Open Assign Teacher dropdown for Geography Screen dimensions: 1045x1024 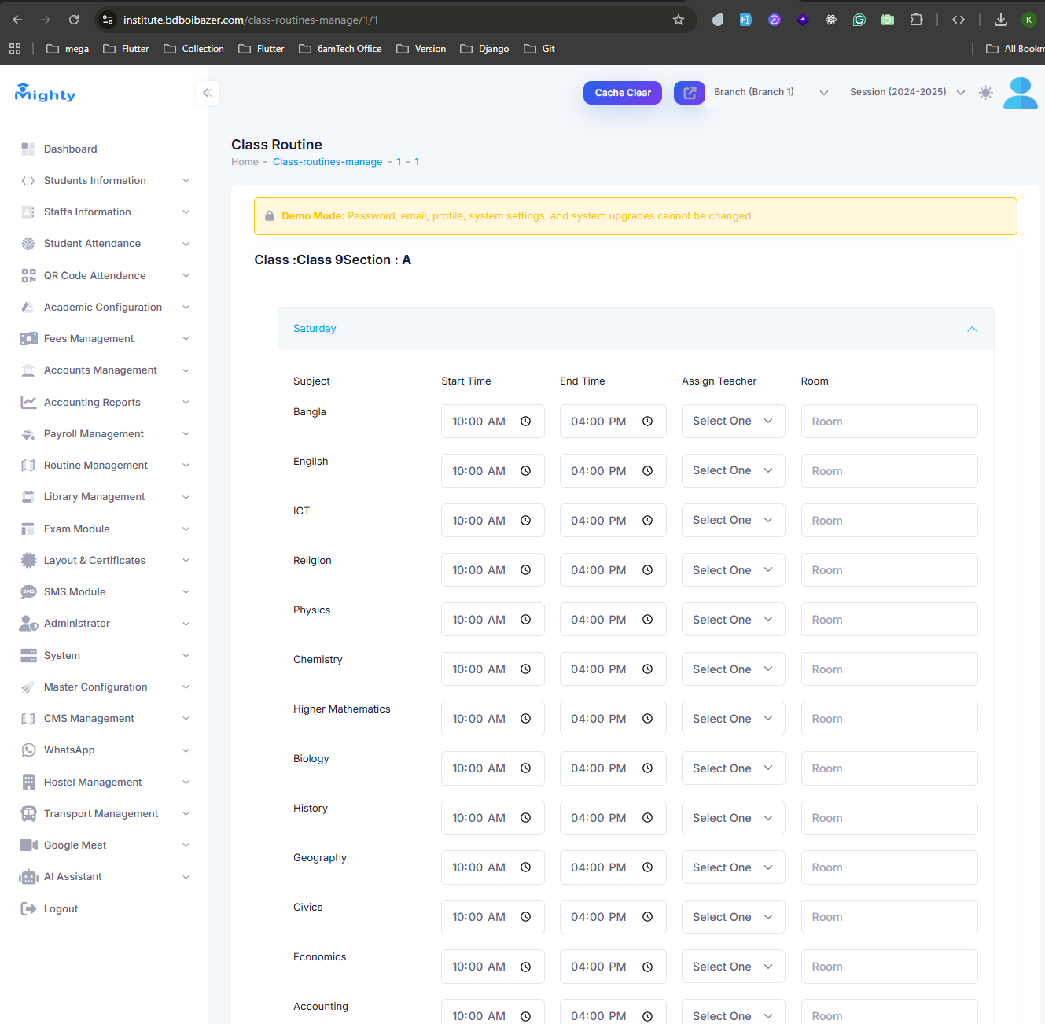[x=734, y=867]
